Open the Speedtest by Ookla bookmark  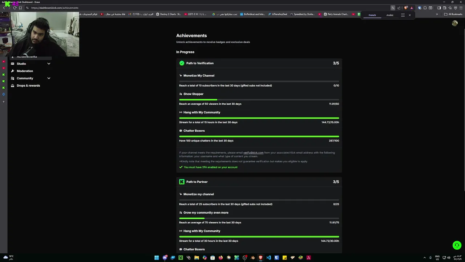[302, 14]
